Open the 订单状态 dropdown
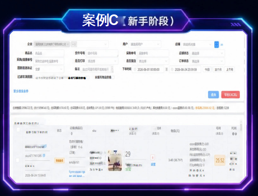 tap(207, 61)
